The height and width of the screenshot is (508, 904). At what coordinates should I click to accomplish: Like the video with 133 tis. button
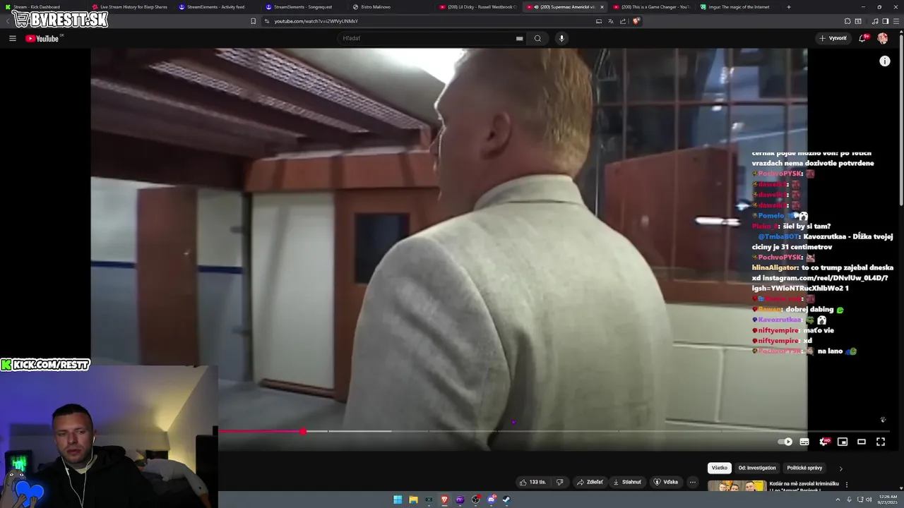coord(533,482)
